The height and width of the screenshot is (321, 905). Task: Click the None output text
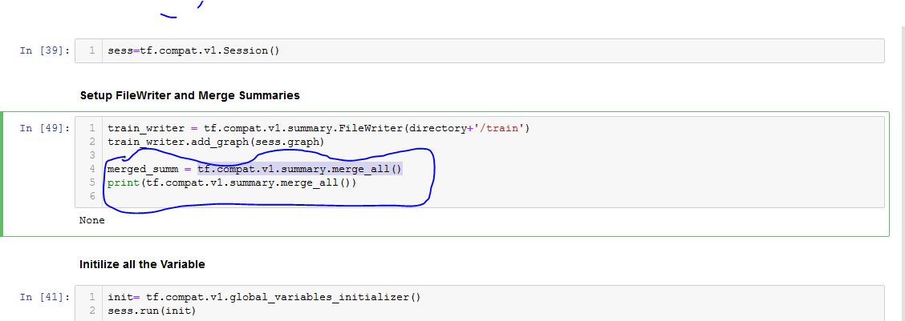coord(92,220)
